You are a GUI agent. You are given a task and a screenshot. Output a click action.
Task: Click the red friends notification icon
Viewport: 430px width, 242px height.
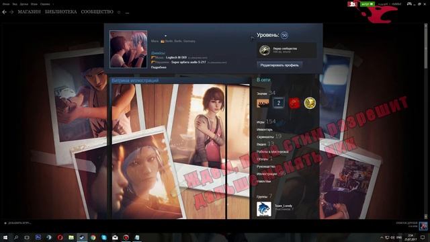point(352,4)
